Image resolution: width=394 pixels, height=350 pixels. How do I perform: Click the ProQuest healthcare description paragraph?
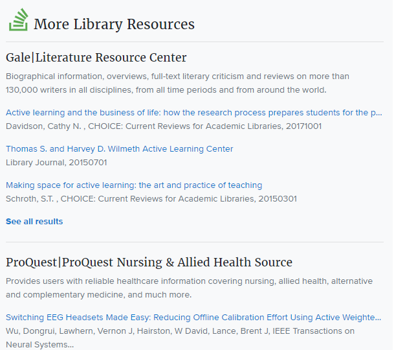189,288
